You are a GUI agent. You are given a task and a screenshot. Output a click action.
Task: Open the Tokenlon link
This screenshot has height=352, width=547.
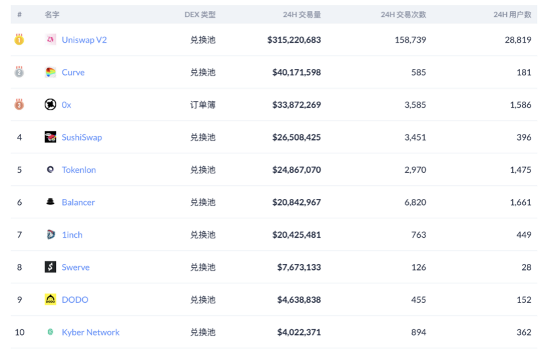pos(79,169)
